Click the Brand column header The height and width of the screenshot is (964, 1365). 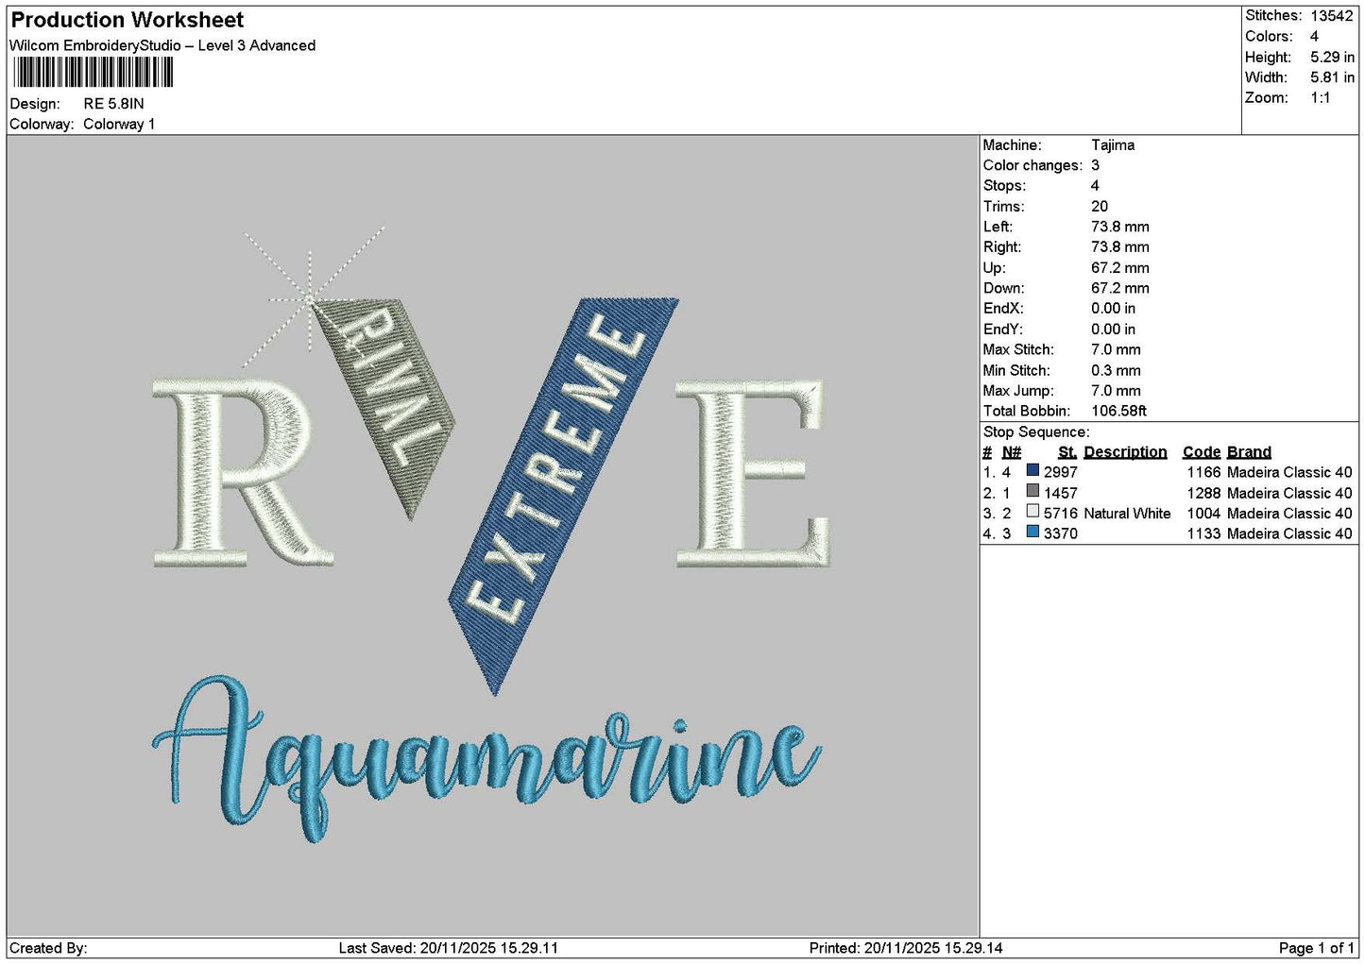[1249, 451]
